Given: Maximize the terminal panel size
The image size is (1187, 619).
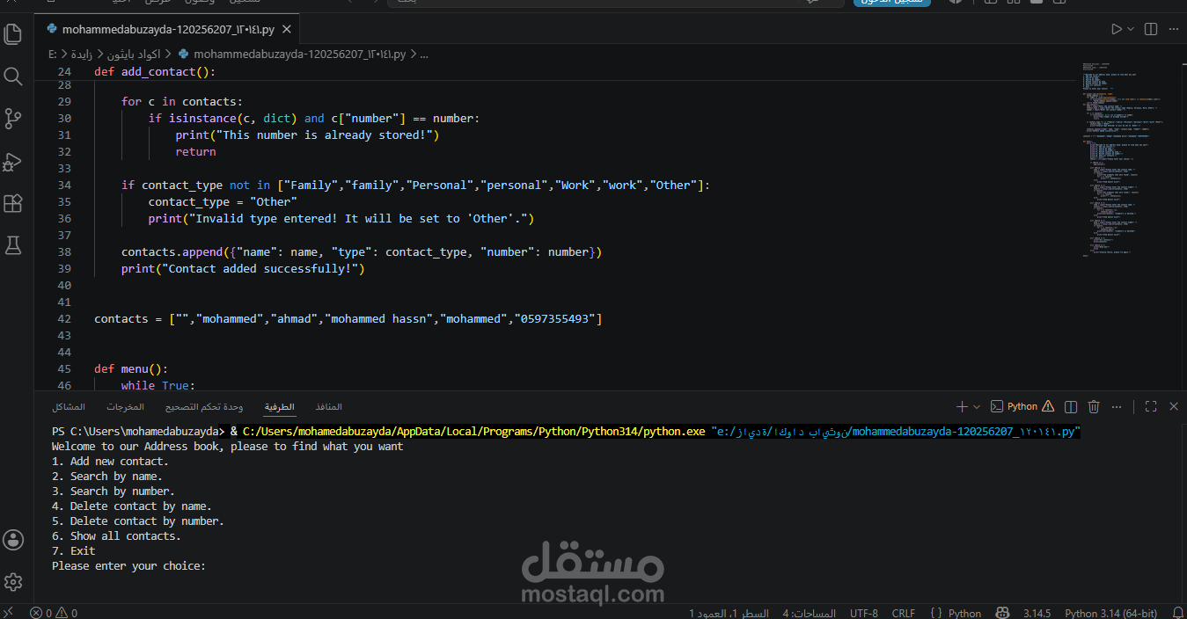Looking at the screenshot, I should click(x=1151, y=407).
